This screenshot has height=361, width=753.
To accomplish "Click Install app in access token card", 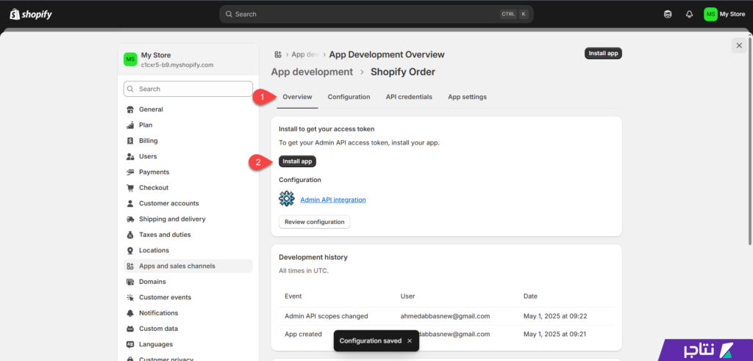I will pos(297,161).
